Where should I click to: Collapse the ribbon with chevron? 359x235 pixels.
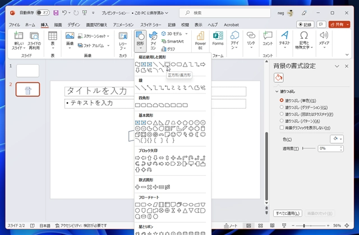click(x=347, y=55)
